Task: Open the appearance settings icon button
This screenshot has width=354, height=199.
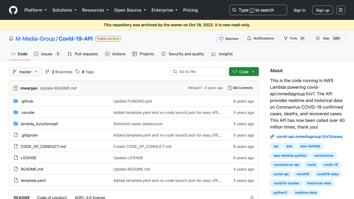Action: 341,10
